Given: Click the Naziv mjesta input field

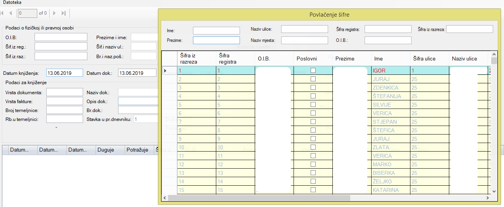Looking at the screenshot, I should point(304,40).
